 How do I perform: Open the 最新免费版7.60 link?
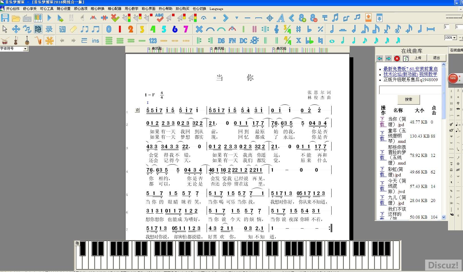click(x=410, y=69)
